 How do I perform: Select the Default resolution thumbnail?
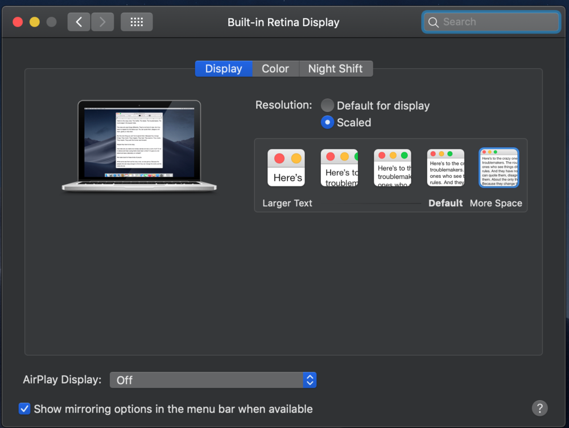click(446, 168)
